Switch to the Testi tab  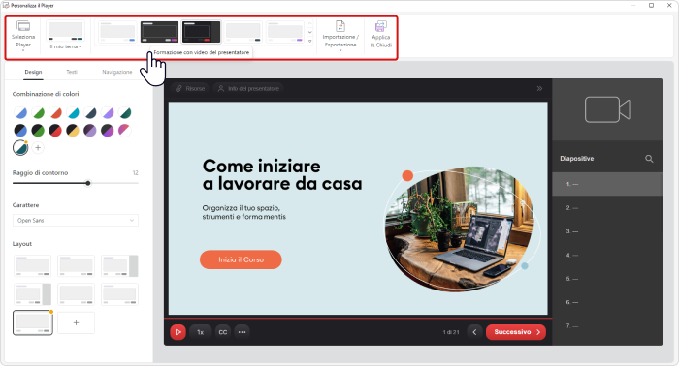tap(72, 72)
